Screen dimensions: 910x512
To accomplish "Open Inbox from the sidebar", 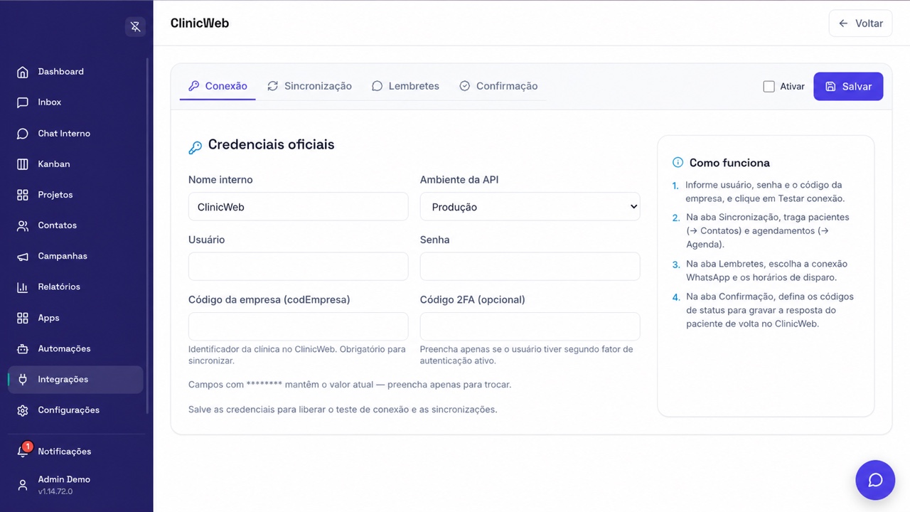I will tap(75, 102).
